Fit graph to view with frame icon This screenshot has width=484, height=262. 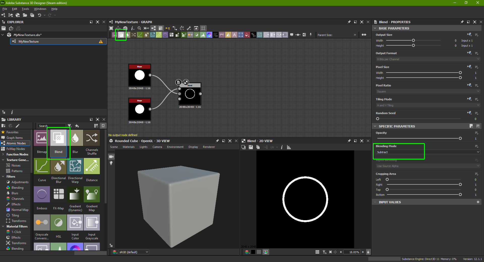(x=111, y=28)
